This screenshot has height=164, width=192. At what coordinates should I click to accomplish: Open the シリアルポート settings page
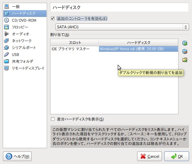click(25, 48)
